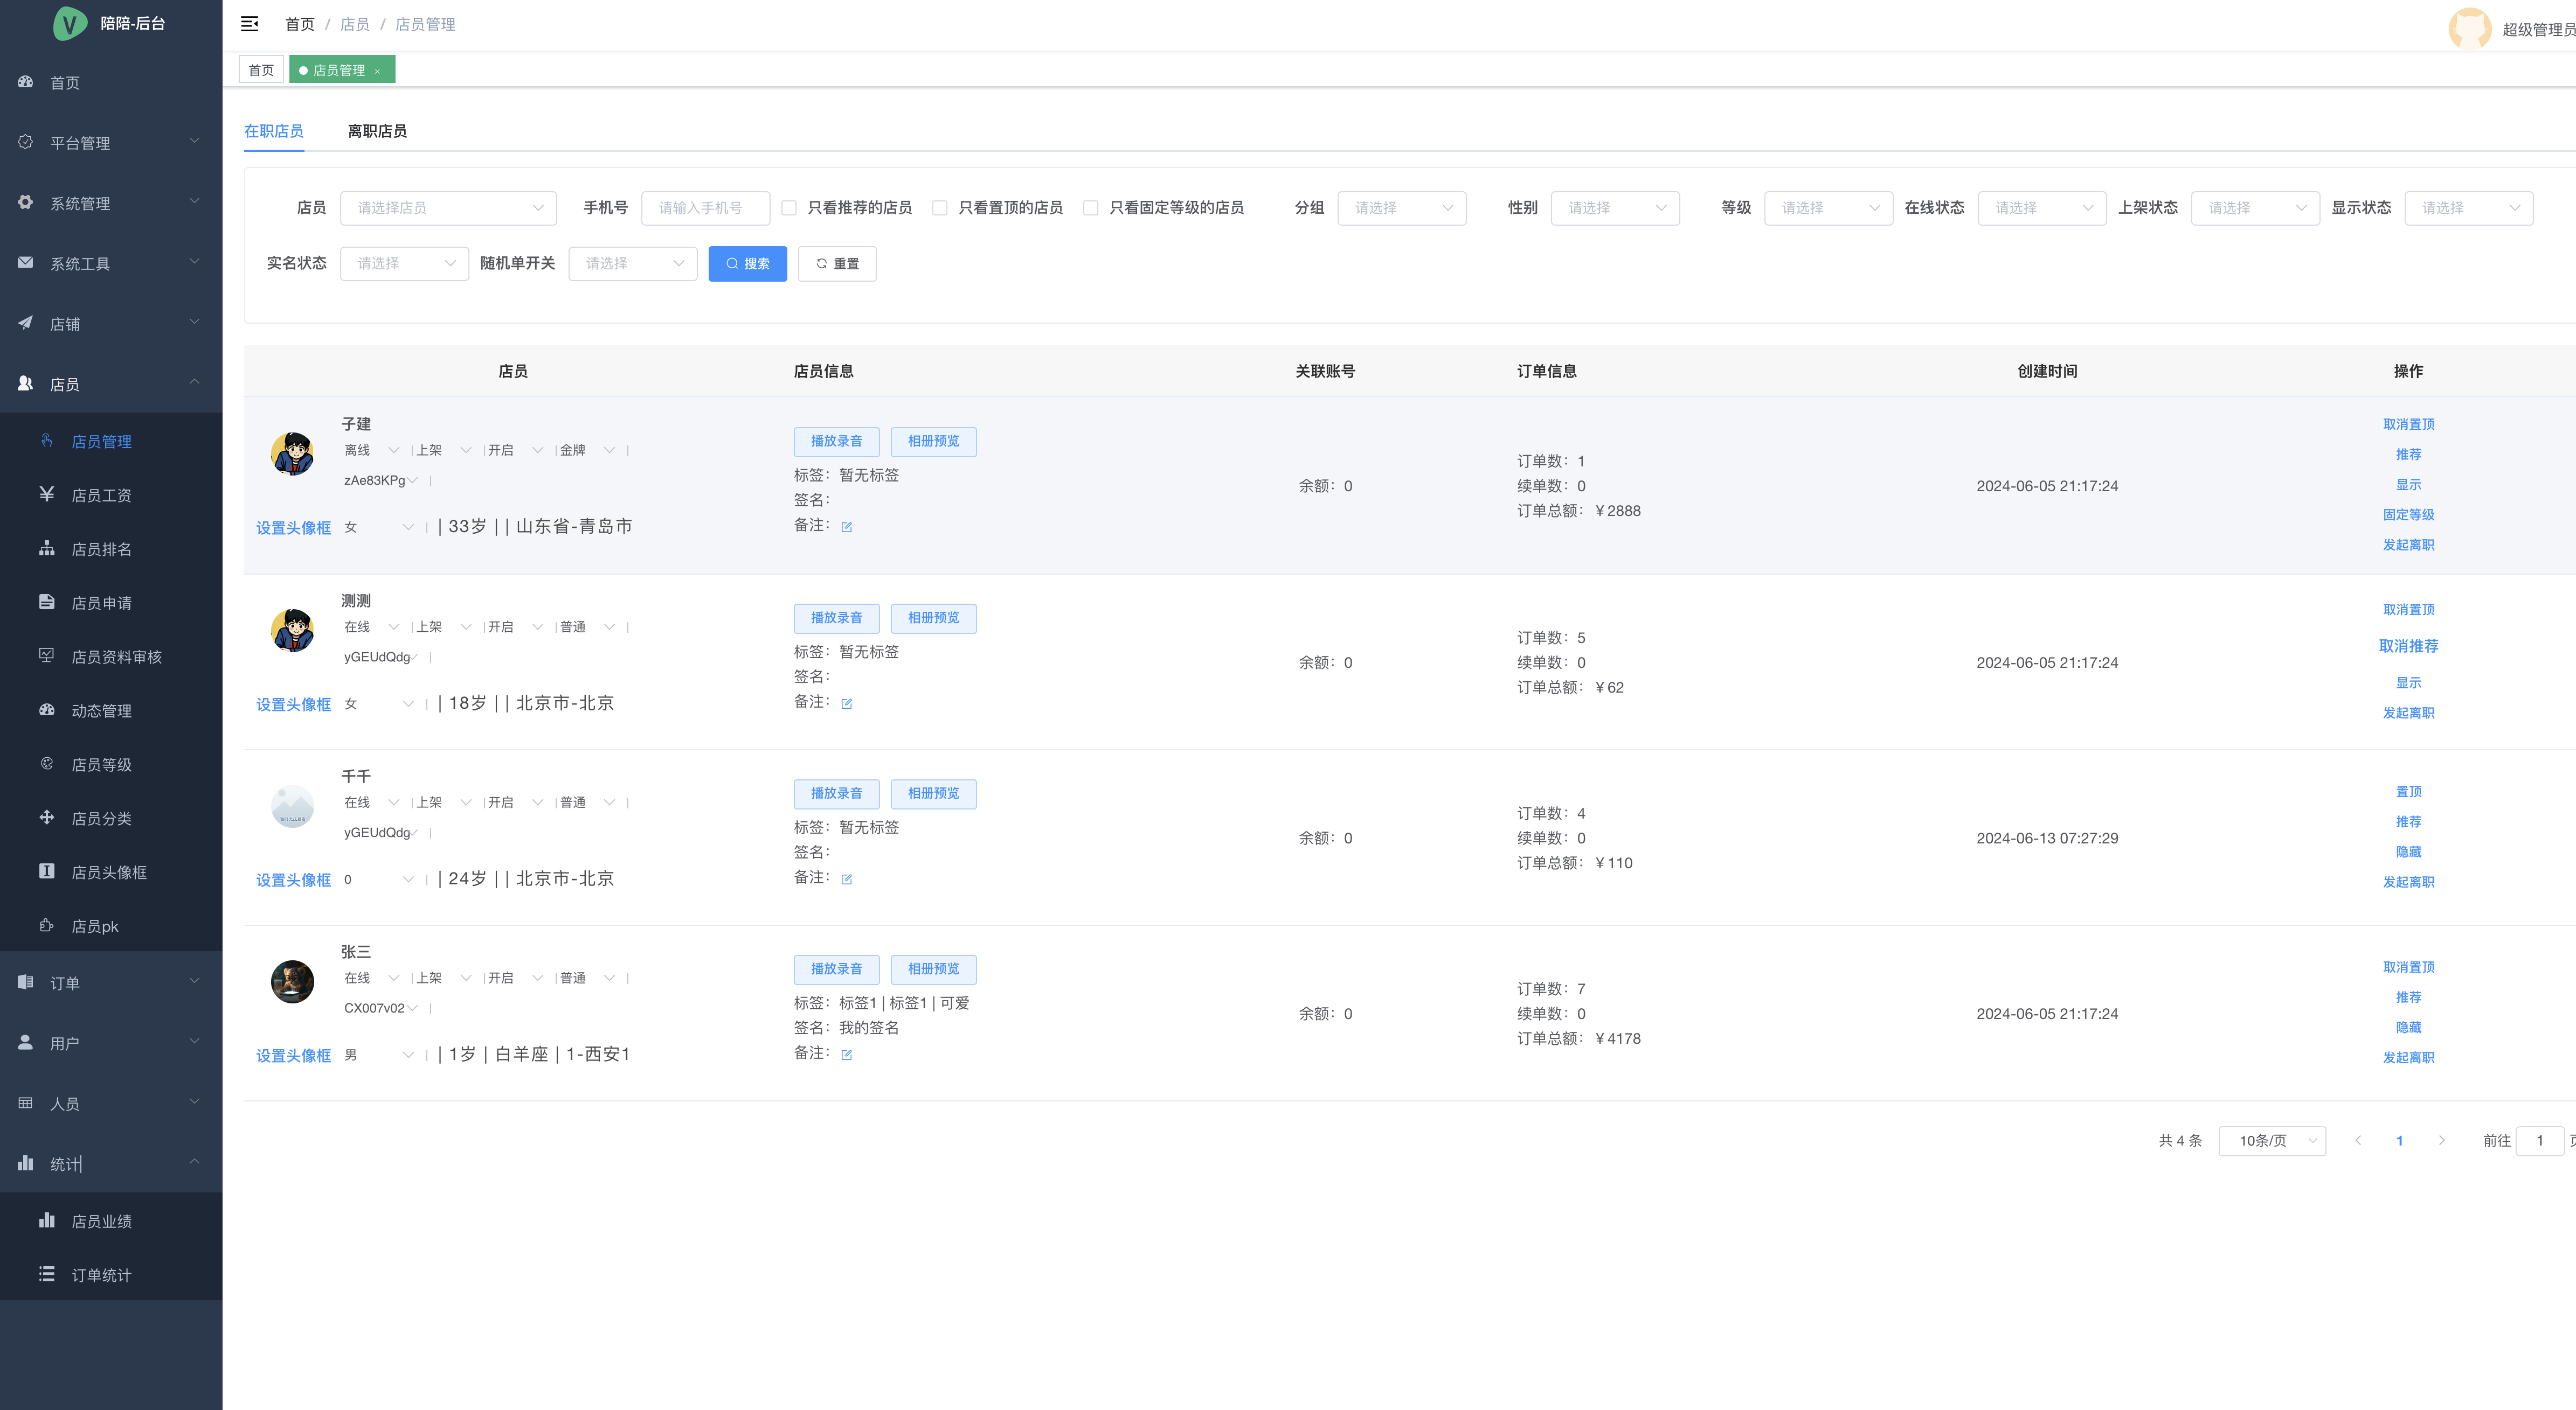Check 只看推荐的店员 checkbox
Viewport: 2576px width, 1410px height.
pyautogui.click(x=789, y=208)
